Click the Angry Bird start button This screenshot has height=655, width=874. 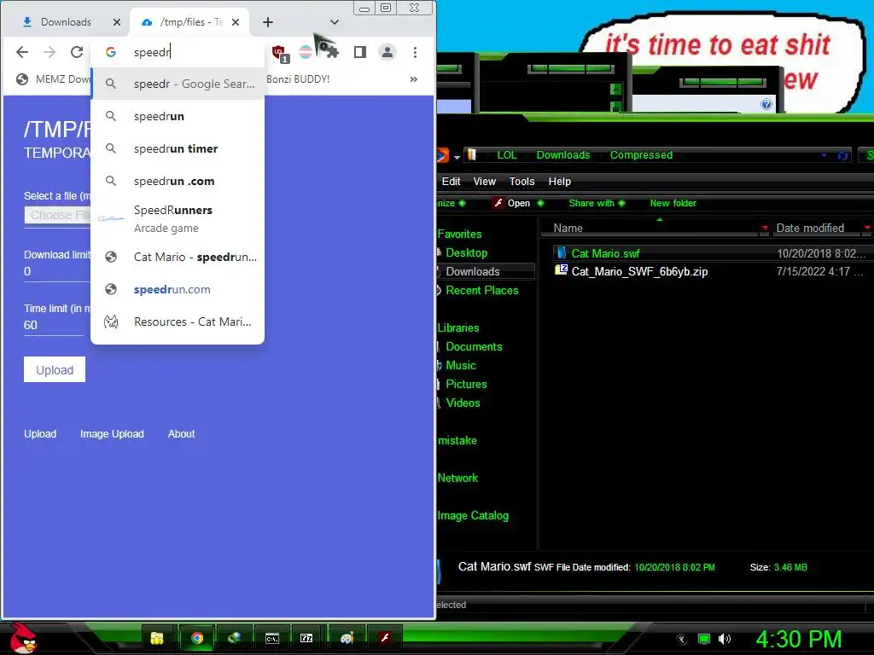pyautogui.click(x=23, y=637)
